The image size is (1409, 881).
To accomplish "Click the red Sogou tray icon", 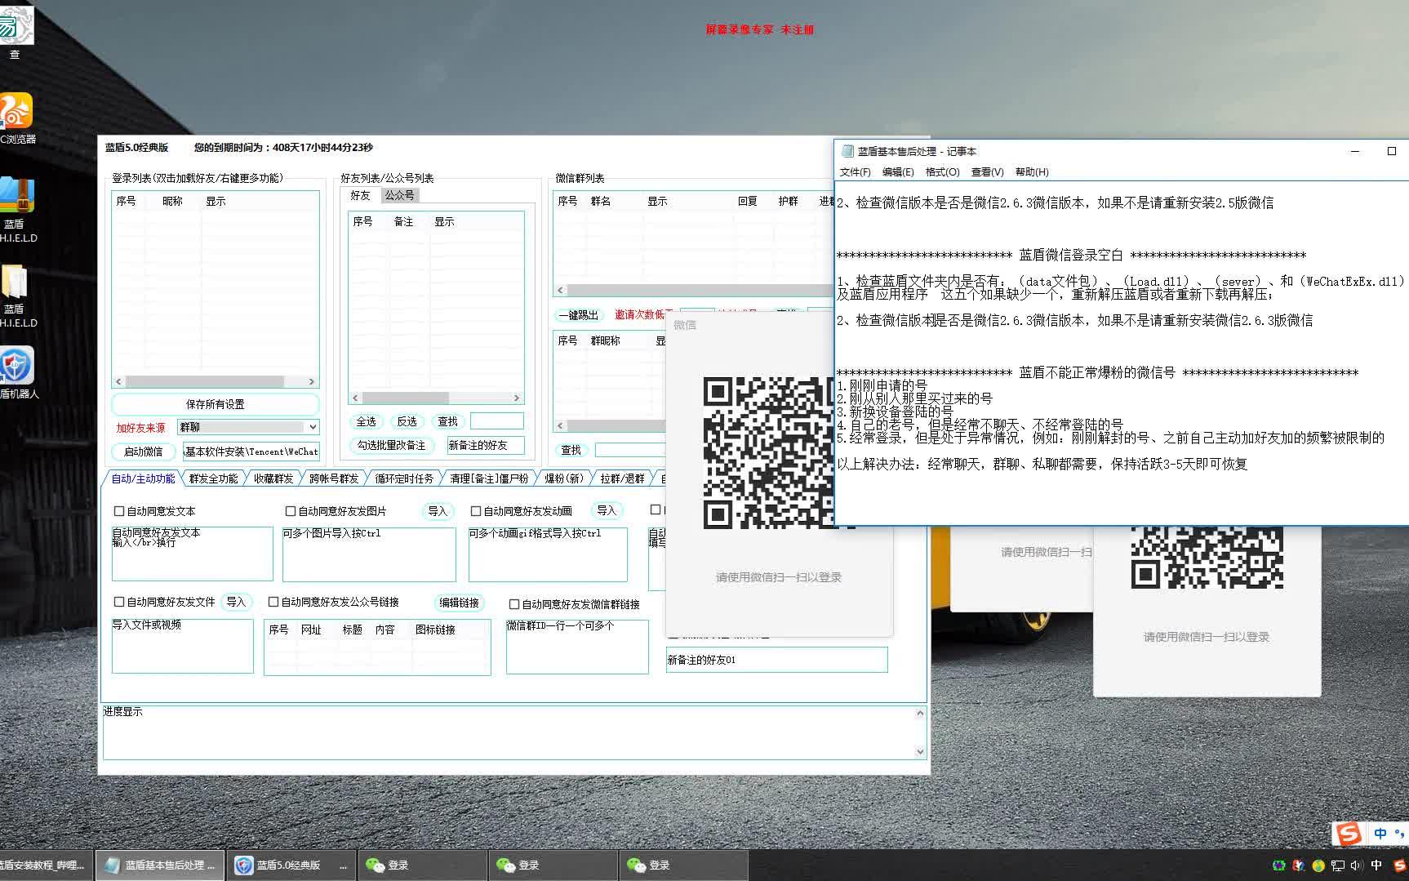I will pyautogui.click(x=1400, y=865).
